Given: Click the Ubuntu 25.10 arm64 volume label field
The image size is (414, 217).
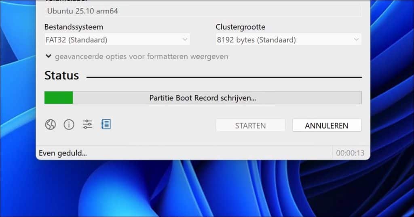Looking at the screenshot, I should 203,11.
